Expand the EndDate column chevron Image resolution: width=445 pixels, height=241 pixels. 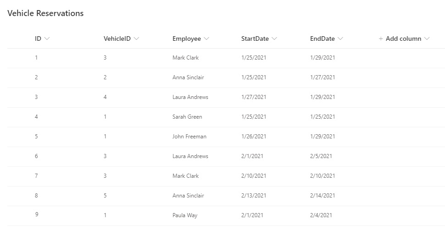pyautogui.click(x=340, y=38)
